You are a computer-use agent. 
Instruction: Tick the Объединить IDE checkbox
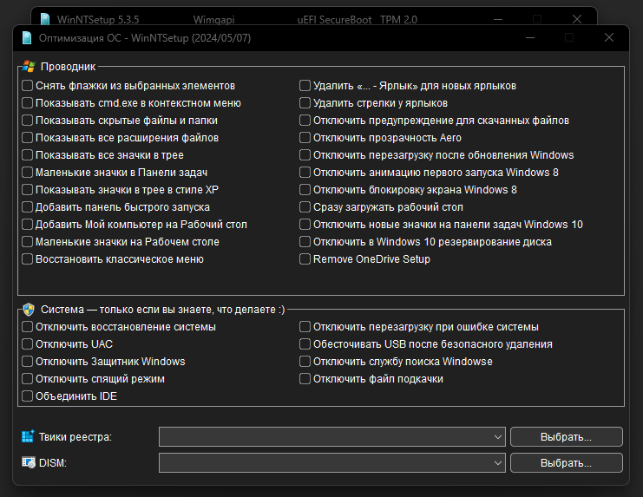28,396
